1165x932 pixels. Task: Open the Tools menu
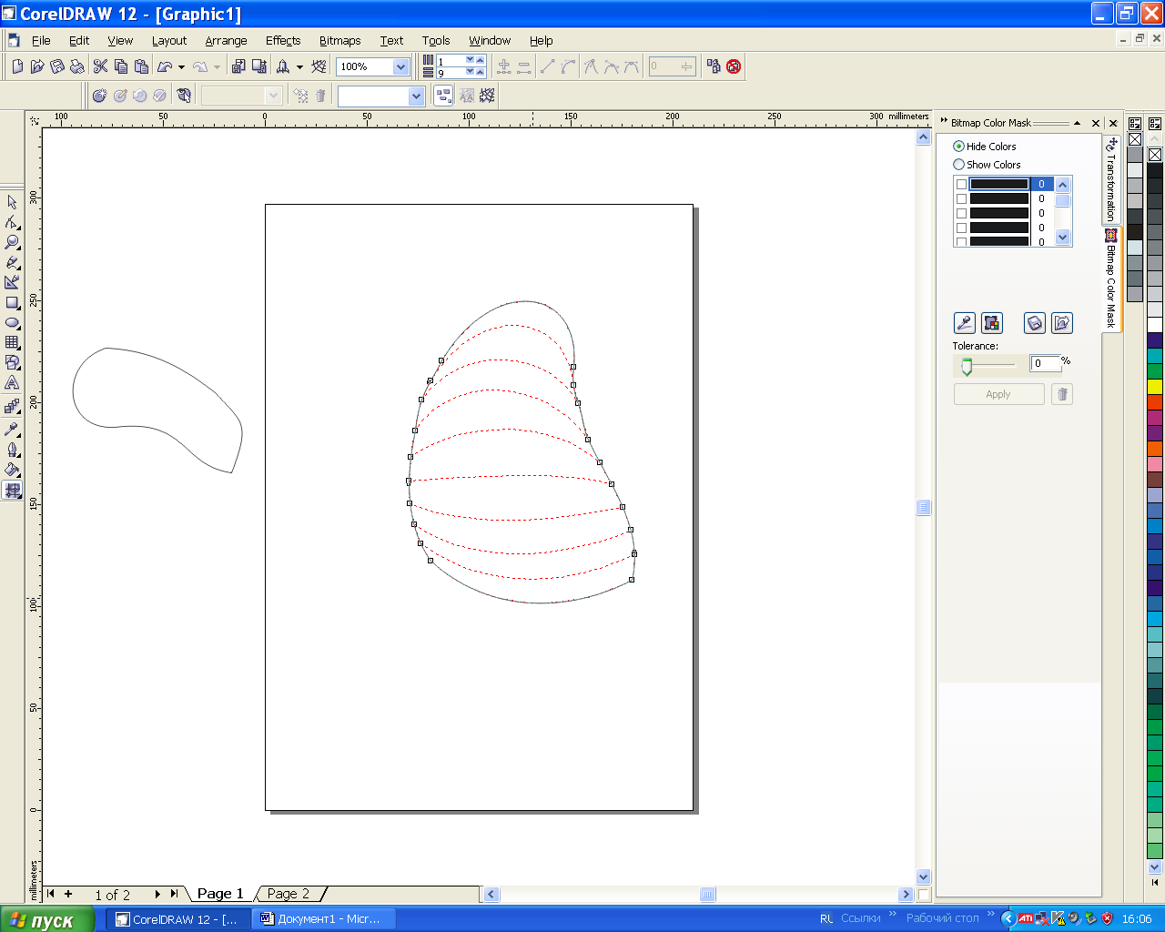436,40
